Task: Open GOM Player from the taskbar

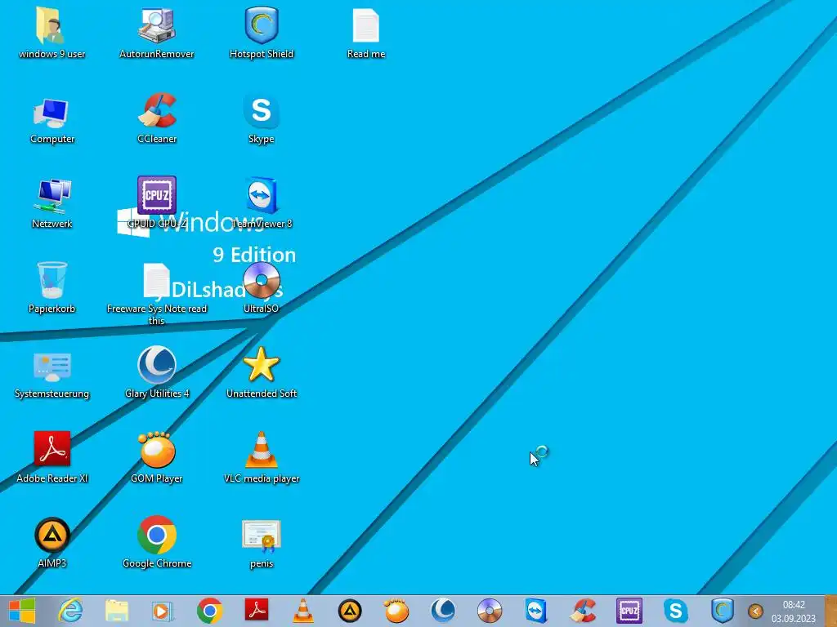Action: click(396, 611)
